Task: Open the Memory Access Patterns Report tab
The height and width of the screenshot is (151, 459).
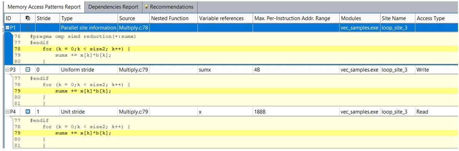Action: (x=44, y=7)
